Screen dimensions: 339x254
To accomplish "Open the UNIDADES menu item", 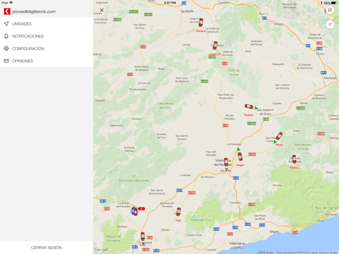I will 47,24.
